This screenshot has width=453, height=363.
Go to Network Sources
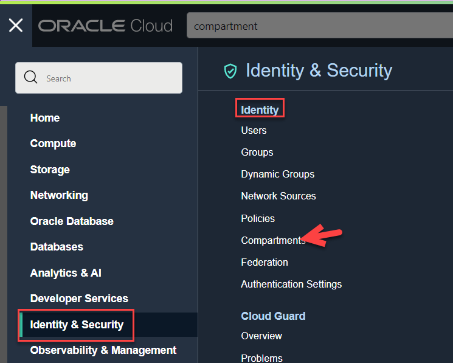(278, 196)
